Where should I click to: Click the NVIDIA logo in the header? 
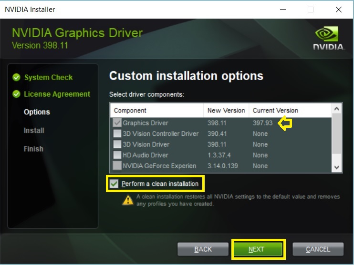click(x=328, y=38)
